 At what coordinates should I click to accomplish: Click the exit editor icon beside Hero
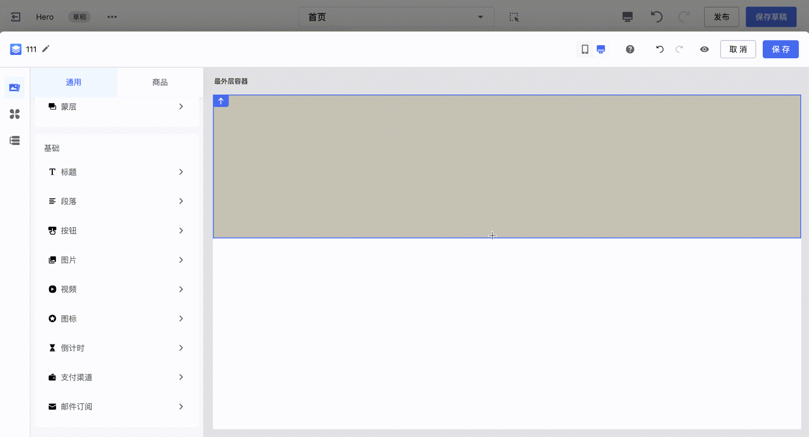coord(16,17)
